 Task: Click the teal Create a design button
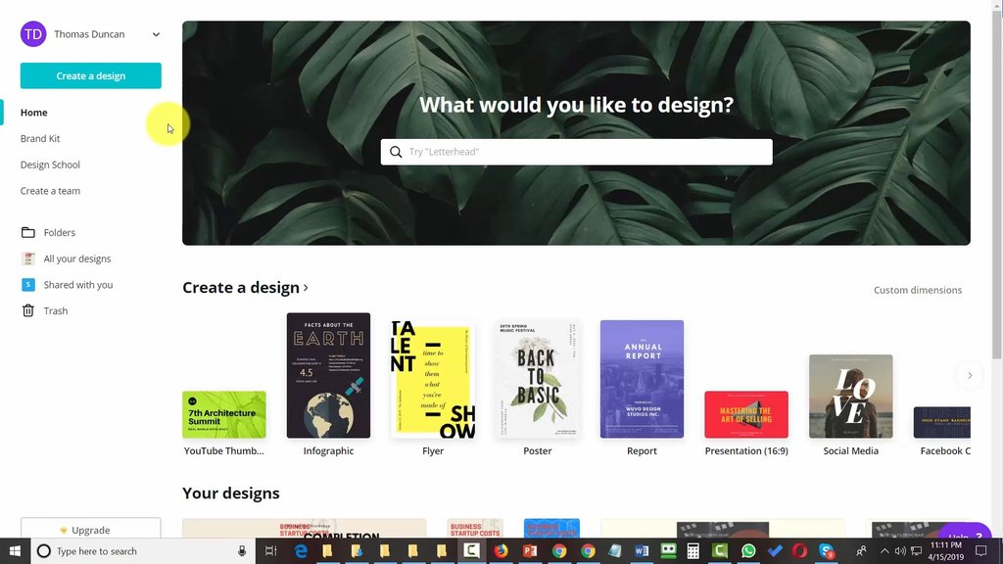91,75
